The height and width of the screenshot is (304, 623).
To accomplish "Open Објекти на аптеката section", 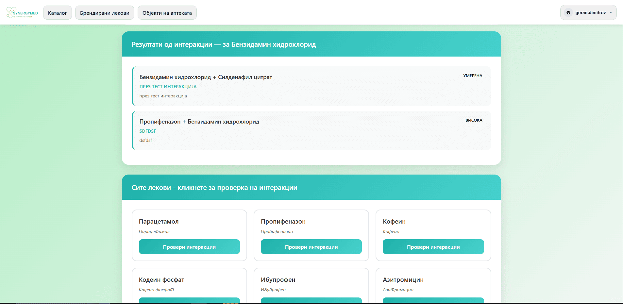I will point(167,13).
